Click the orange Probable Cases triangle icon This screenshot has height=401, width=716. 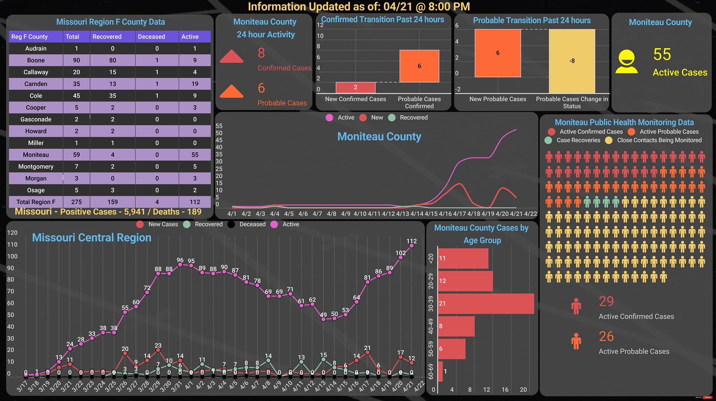coord(231,91)
